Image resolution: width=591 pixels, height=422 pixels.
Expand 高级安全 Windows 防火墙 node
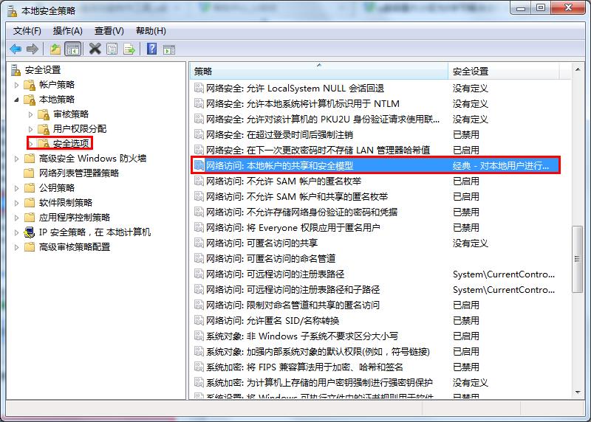click(16, 159)
